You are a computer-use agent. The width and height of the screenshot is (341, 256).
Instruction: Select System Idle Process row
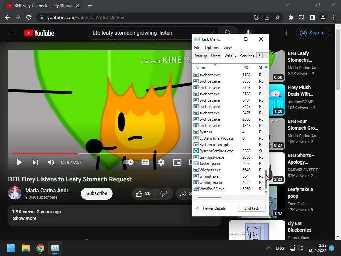click(228, 138)
